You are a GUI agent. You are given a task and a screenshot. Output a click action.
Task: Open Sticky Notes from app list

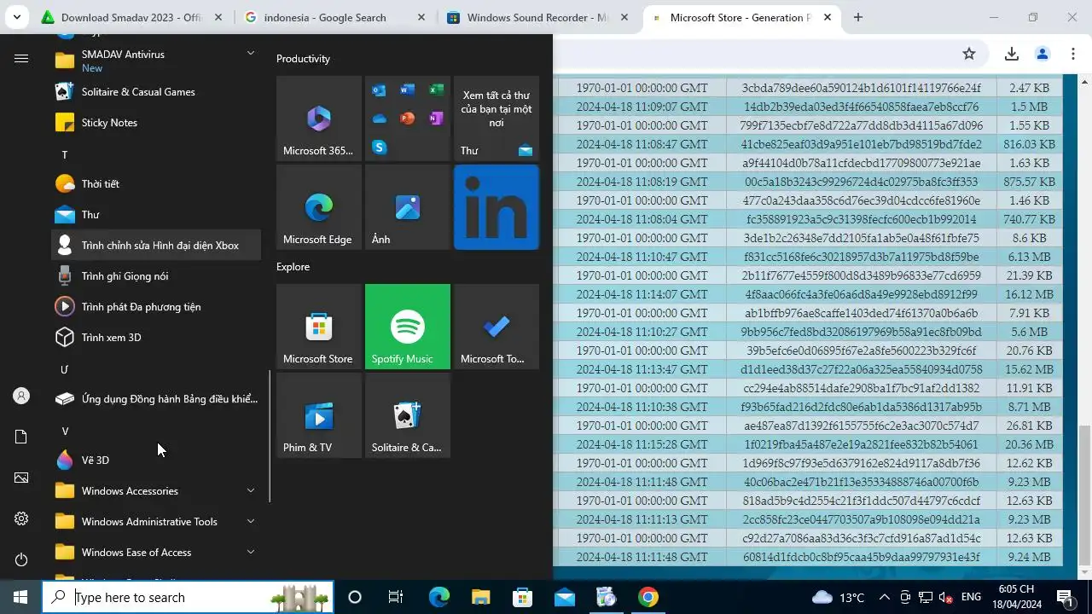tap(156, 123)
